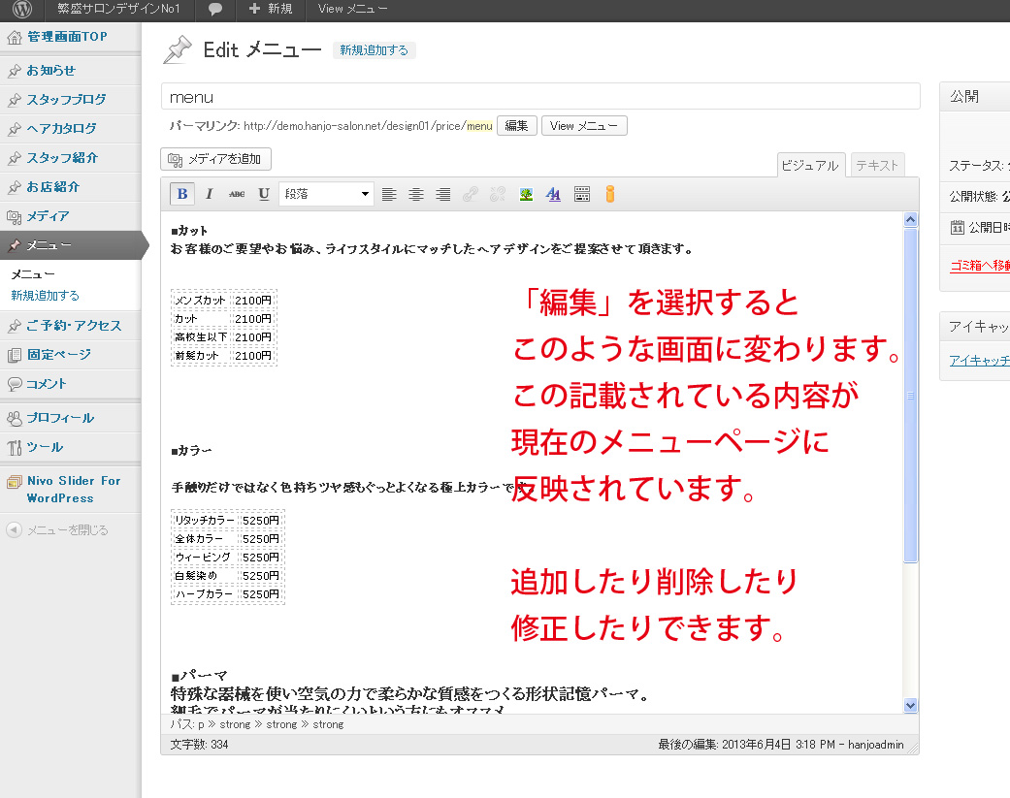Click the insert image icon
Viewport: 1010px width, 798px height.
(x=526, y=194)
